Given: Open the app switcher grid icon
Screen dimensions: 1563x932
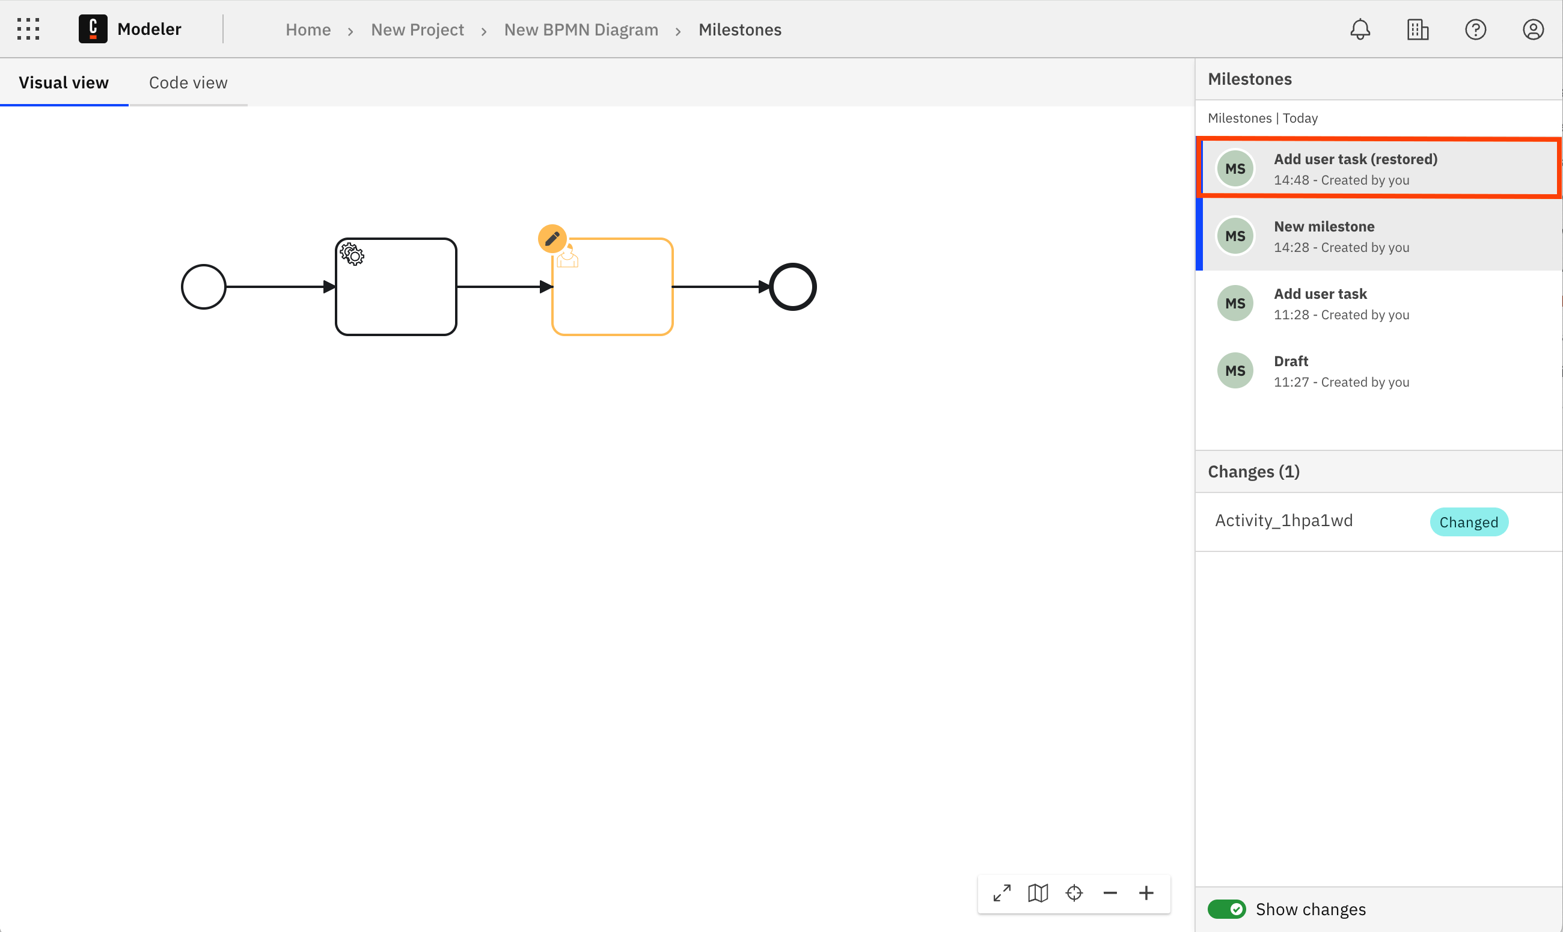Looking at the screenshot, I should coord(28,29).
